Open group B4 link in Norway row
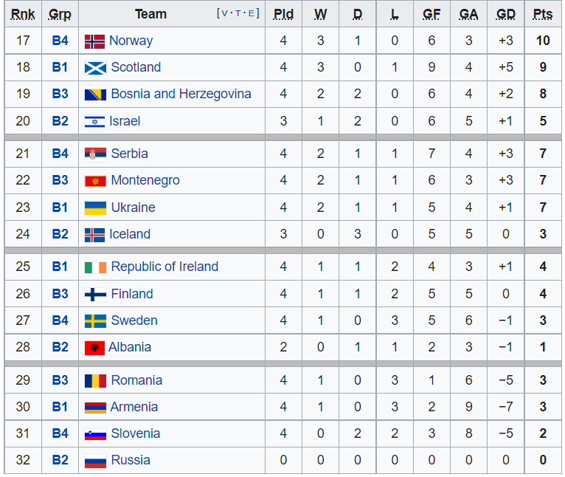The image size is (565, 477). click(60, 41)
